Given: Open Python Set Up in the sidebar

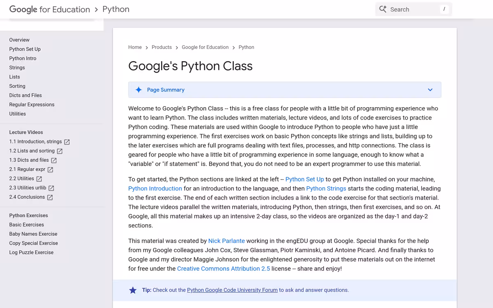Looking at the screenshot, I should [25, 49].
